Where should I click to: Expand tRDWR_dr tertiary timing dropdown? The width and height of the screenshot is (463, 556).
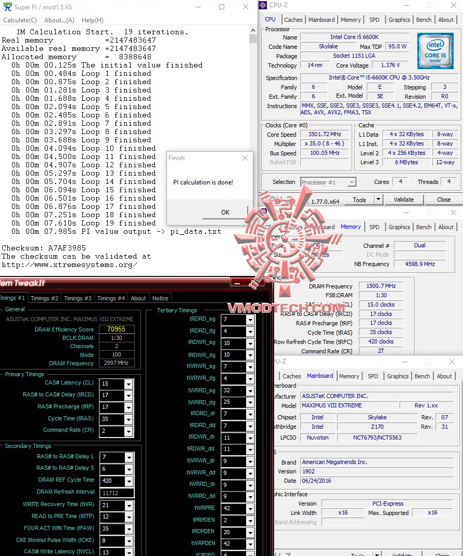(x=250, y=438)
